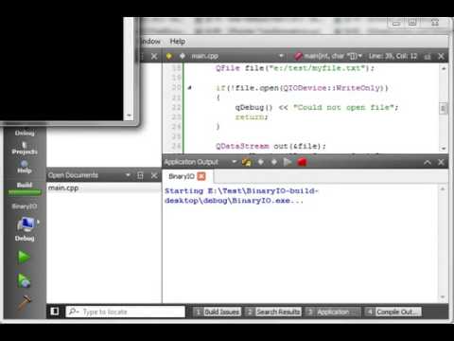Screen dimensions: 454x341
Task: Click the code editor scrollbar down arrow
Action: click(444, 149)
